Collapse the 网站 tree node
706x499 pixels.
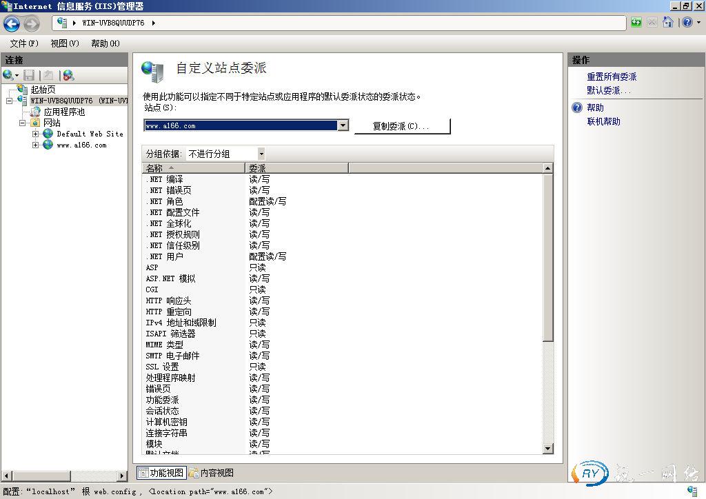pos(23,122)
